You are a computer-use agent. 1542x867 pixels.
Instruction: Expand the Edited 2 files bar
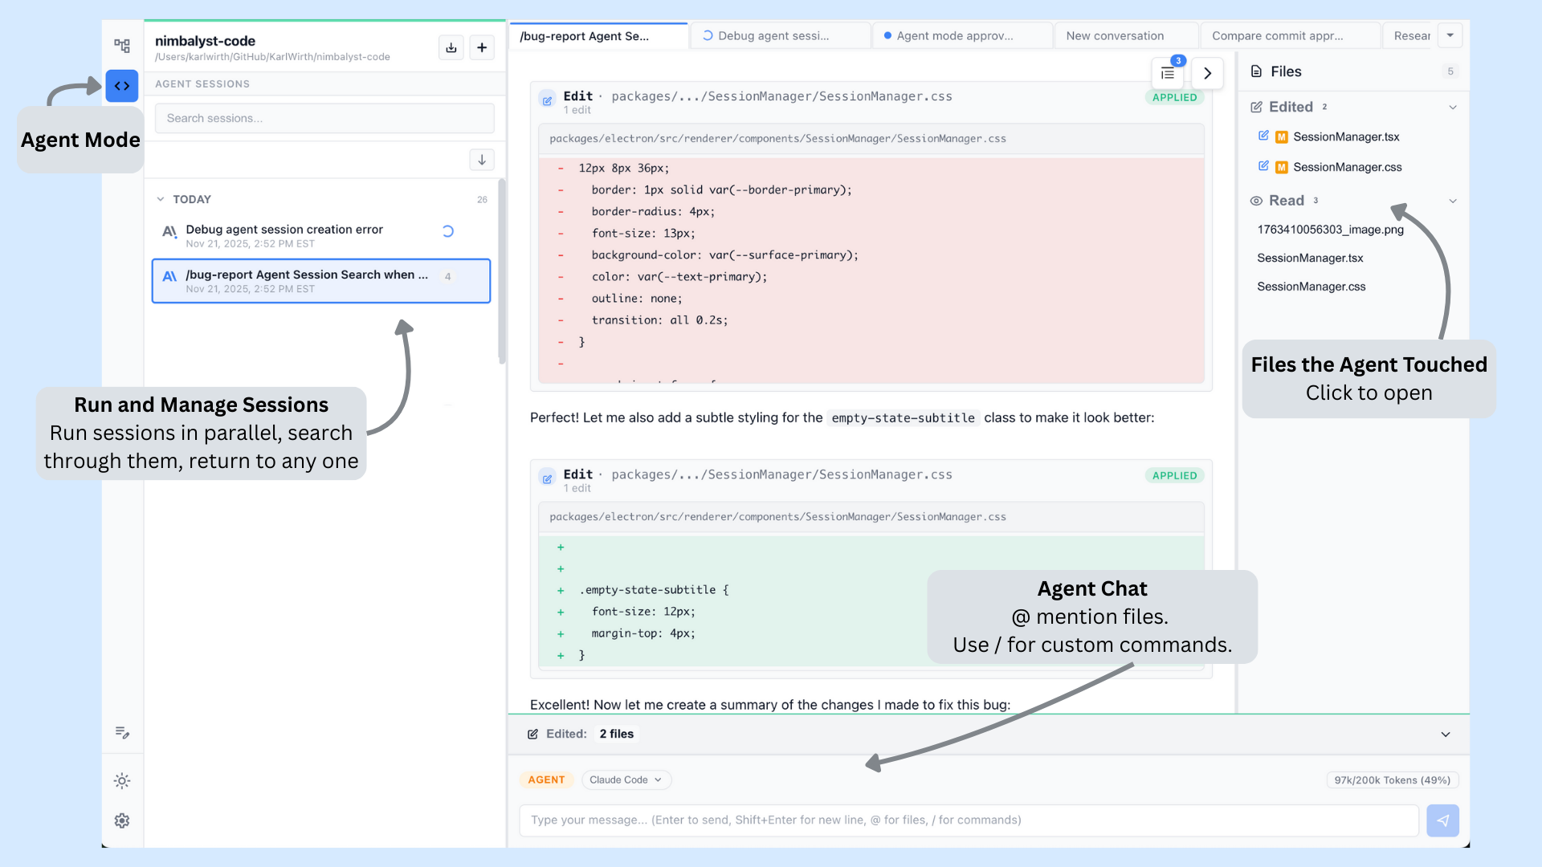[x=1445, y=735]
